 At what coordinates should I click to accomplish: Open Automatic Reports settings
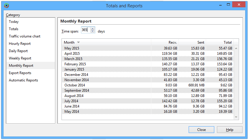(x=23, y=80)
